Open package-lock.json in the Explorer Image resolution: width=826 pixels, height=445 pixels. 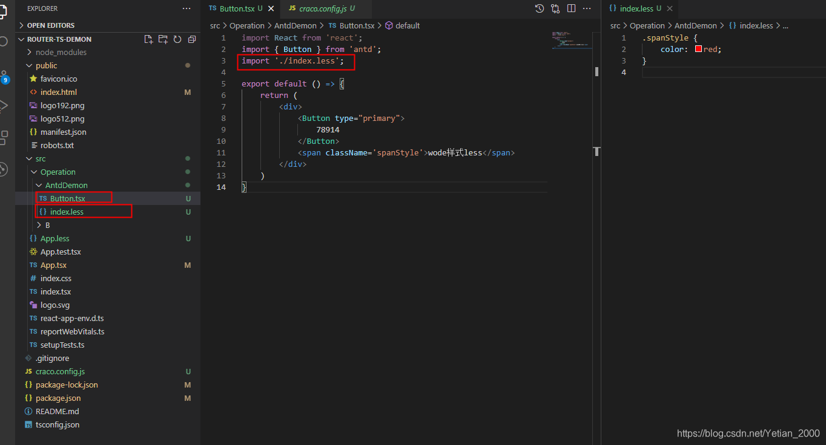tap(67, 385)
